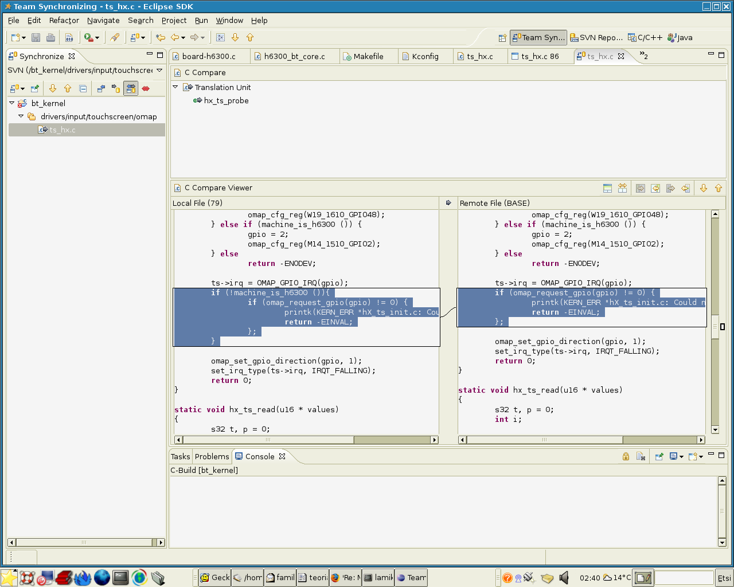Switch to the Kconfig editor tab
Image resolution: width=734 pixels, height=587 pixels.
pos(425,56)
